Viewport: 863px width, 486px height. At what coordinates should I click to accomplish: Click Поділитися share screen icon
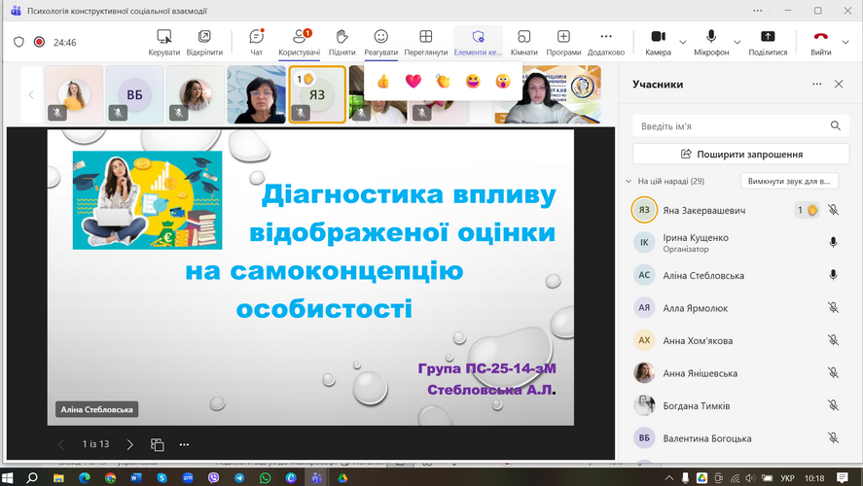(x=768, y=42)
